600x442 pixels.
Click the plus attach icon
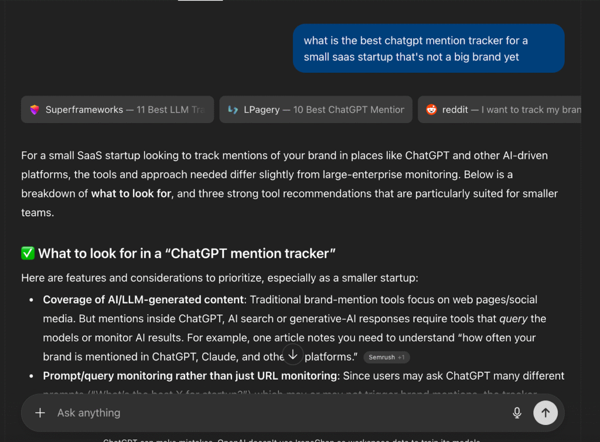tap(40, 413)
